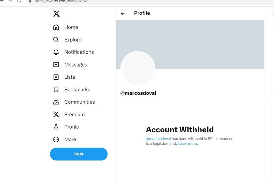
Task: Click the browser address bar URL
Action: pos(62,1)
